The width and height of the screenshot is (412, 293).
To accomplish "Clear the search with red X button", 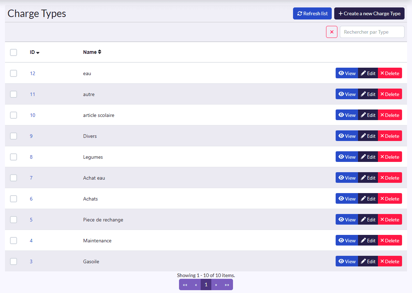I will coord(332,32).
